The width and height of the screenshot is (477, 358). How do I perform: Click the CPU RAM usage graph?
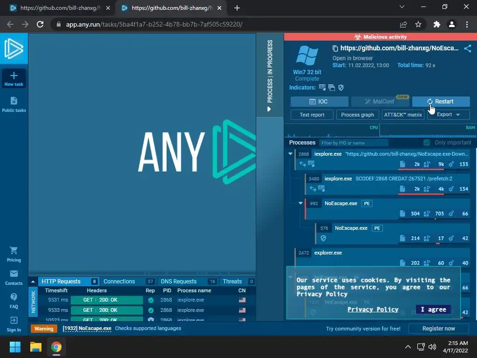coord(380,131)
